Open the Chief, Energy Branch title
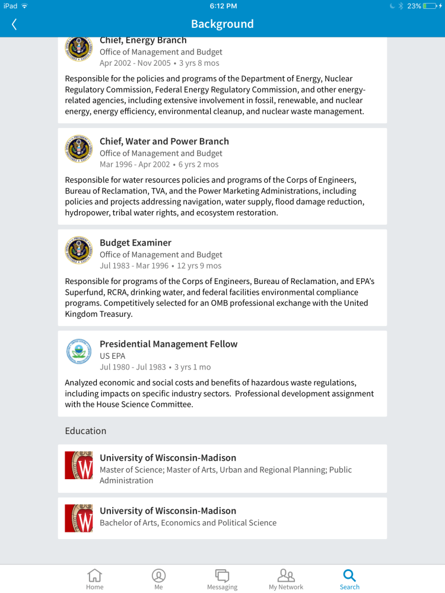The width and height of the screenshot is (445, 593). coord(143,40)
